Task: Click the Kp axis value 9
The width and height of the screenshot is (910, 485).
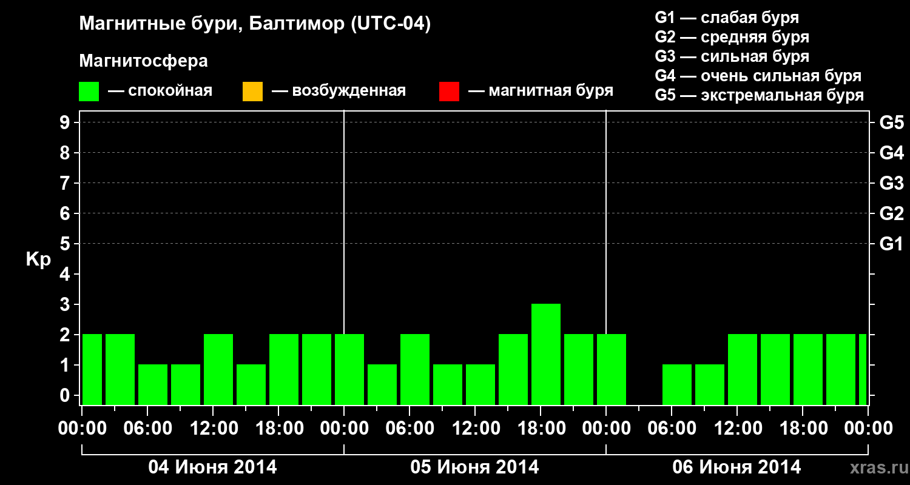Action: click(66, 122)
